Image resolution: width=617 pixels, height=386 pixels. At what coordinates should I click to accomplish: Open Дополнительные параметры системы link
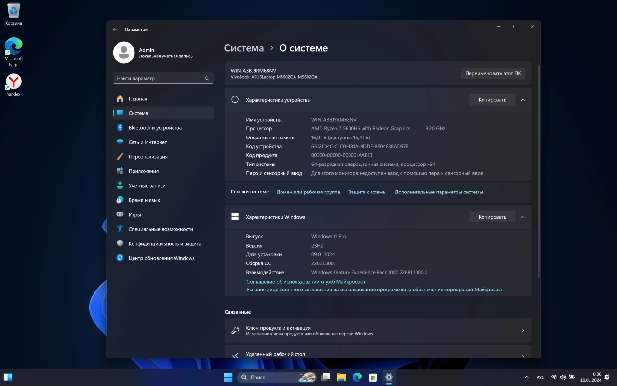(439, 192)
